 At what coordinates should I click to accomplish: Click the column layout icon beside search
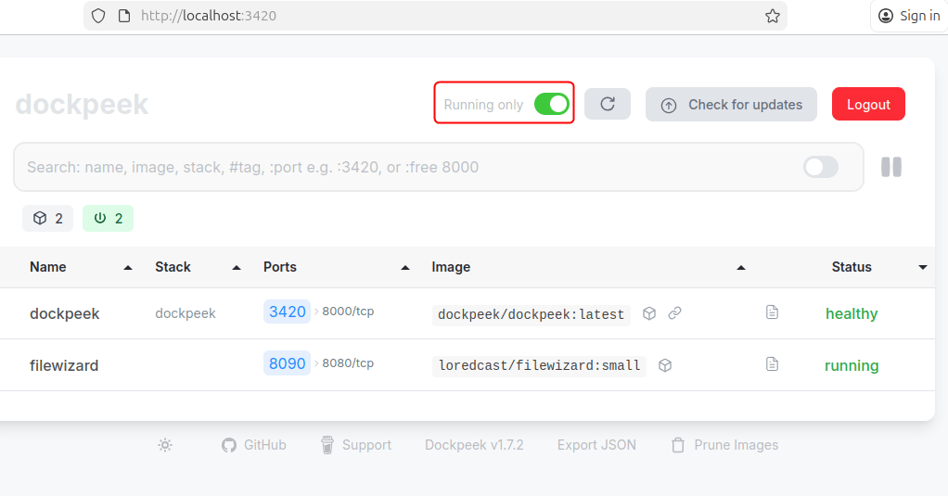891,167
